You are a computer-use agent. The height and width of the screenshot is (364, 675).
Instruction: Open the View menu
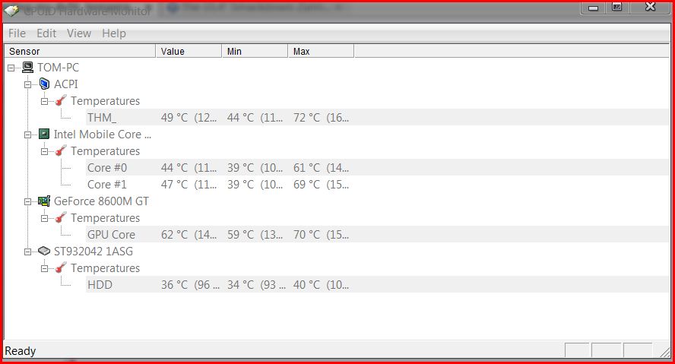click(79, 33)
